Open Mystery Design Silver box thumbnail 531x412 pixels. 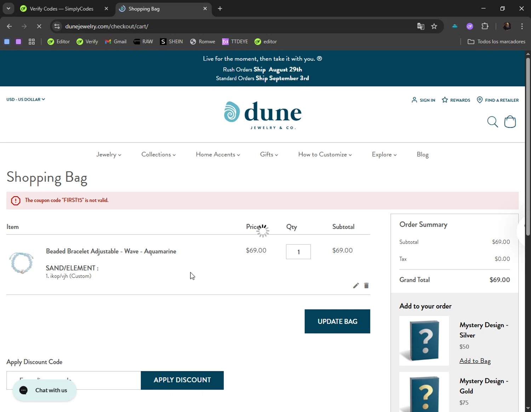[x=424, y=341]
